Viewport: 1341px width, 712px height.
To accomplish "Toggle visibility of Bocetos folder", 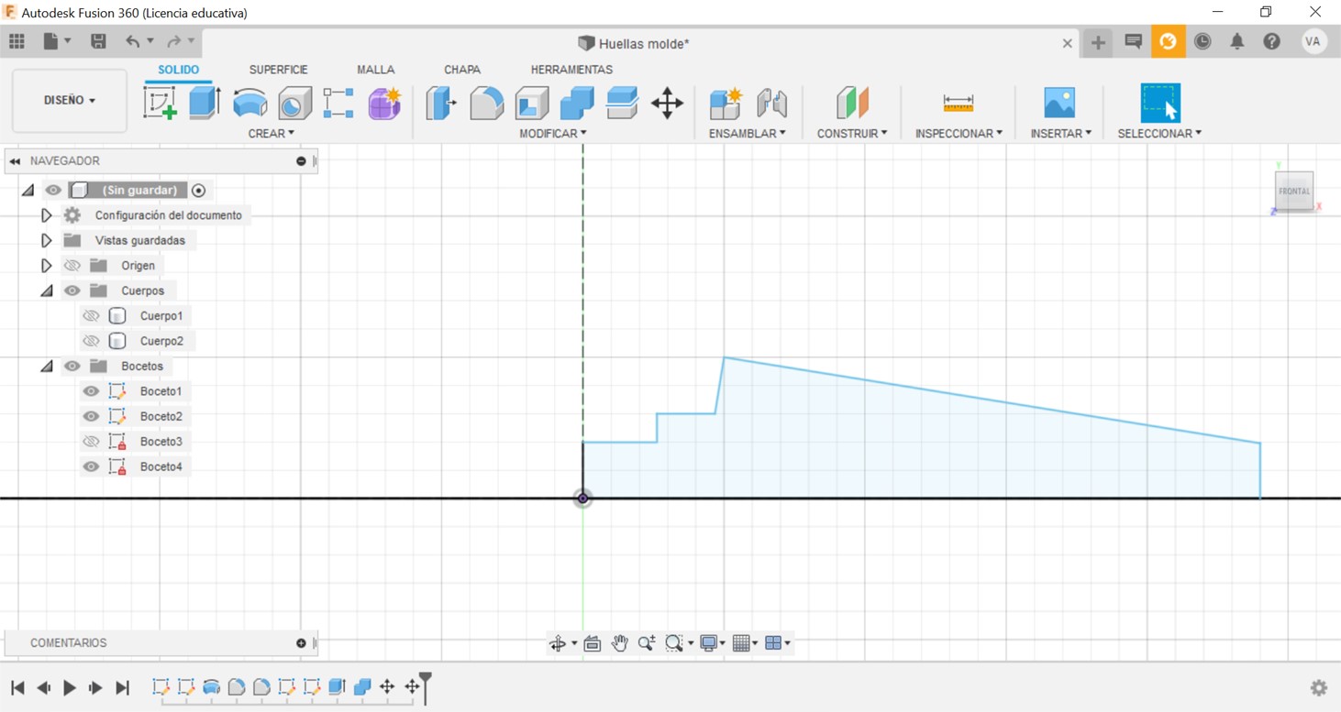I will [x=72, y=366].
